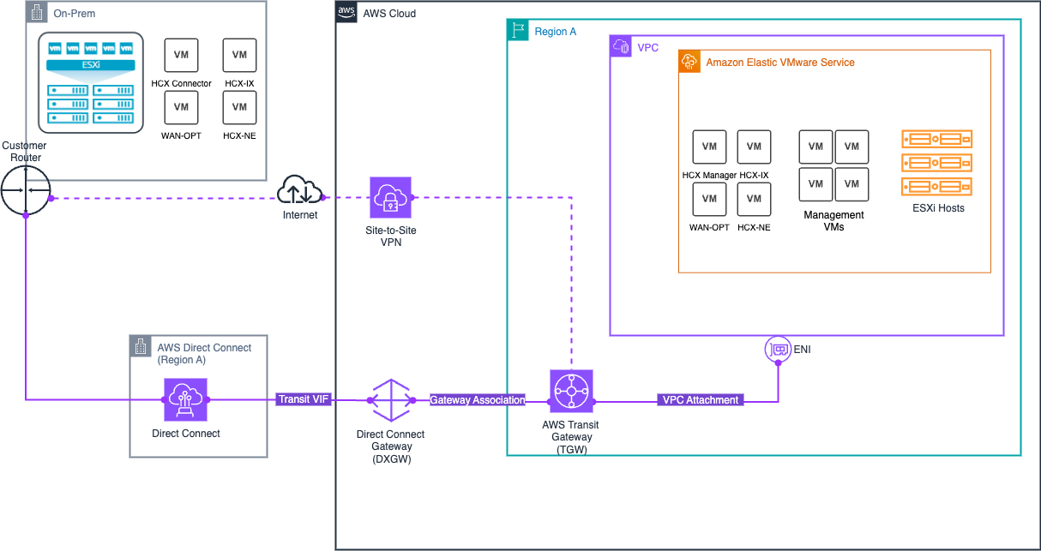Click the AWS Cloud logo icon
This screenshot has height=551, width=1041.
[346, 11]
